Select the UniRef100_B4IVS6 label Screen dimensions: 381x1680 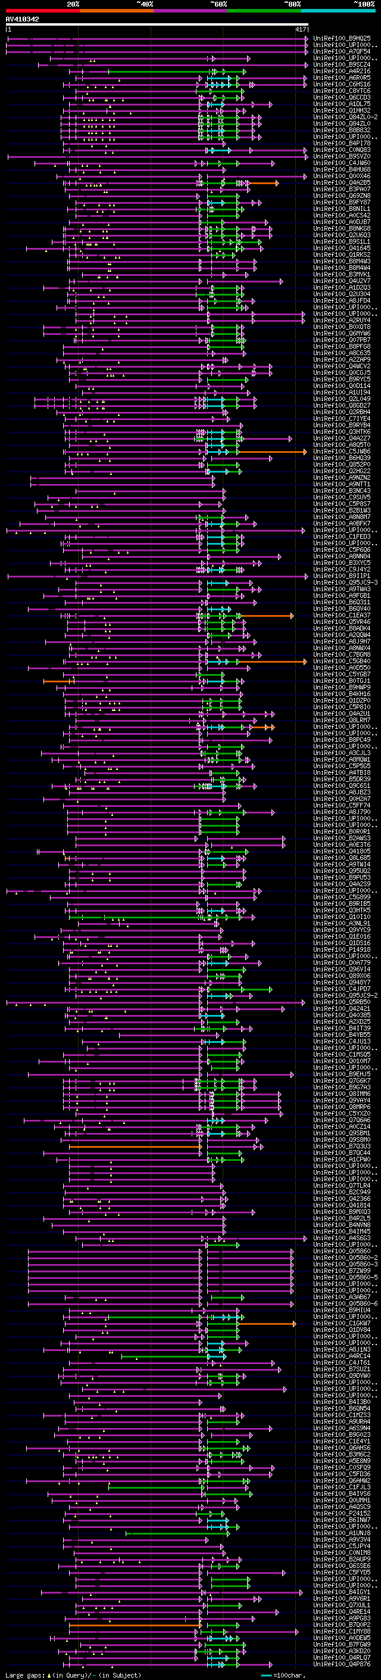tap(342, 1493)
